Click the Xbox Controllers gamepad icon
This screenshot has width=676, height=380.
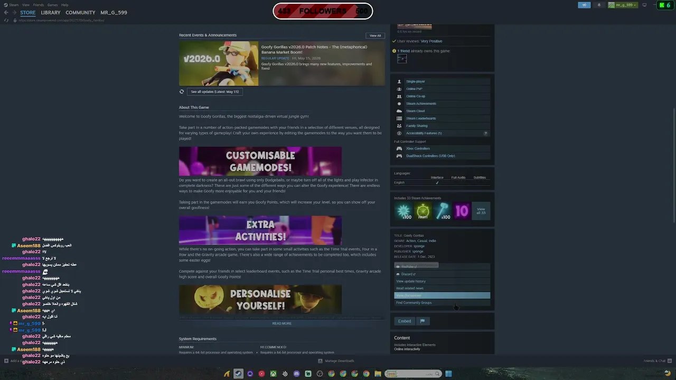399,149
